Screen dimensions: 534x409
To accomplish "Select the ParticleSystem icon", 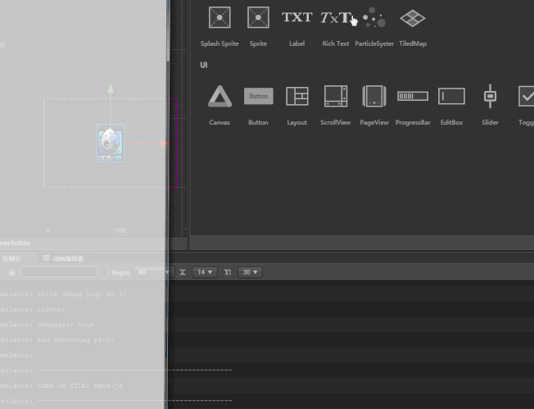I will [374, 17].
